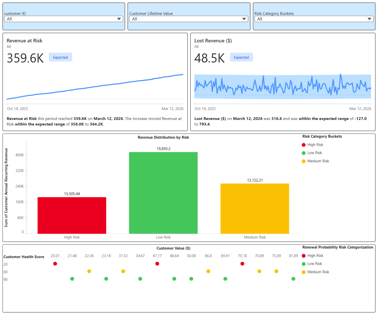Select the red High Risk bar
Image resolution: width=378 pixels, height=315 pixels.
[72, 215]
